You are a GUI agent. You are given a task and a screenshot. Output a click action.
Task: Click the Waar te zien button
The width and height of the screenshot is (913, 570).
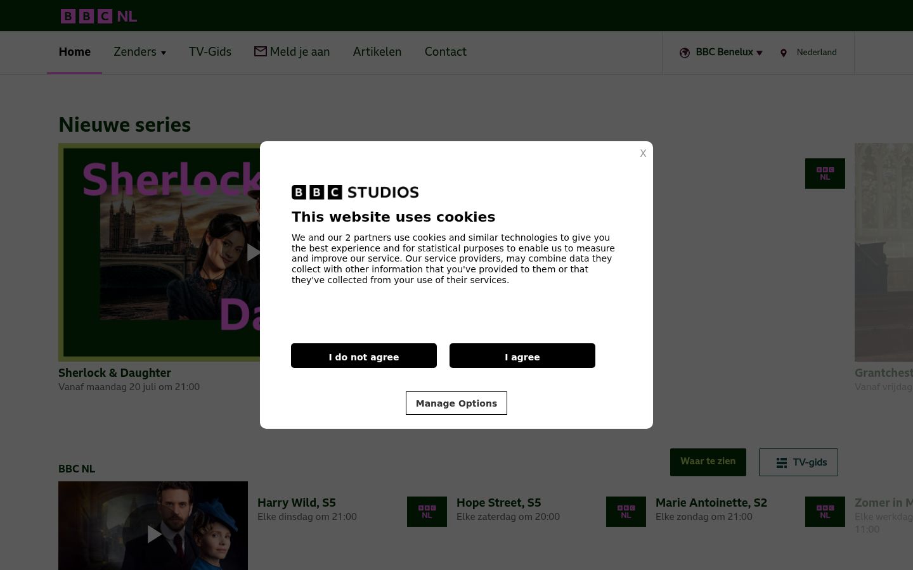(x=708, y=462)
